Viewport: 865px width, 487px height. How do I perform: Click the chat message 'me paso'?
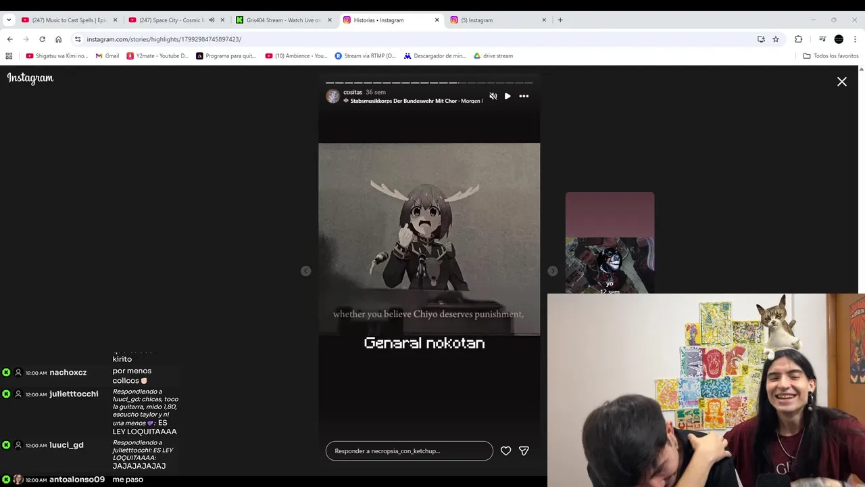pyautogui.click(x=128, y=480)
